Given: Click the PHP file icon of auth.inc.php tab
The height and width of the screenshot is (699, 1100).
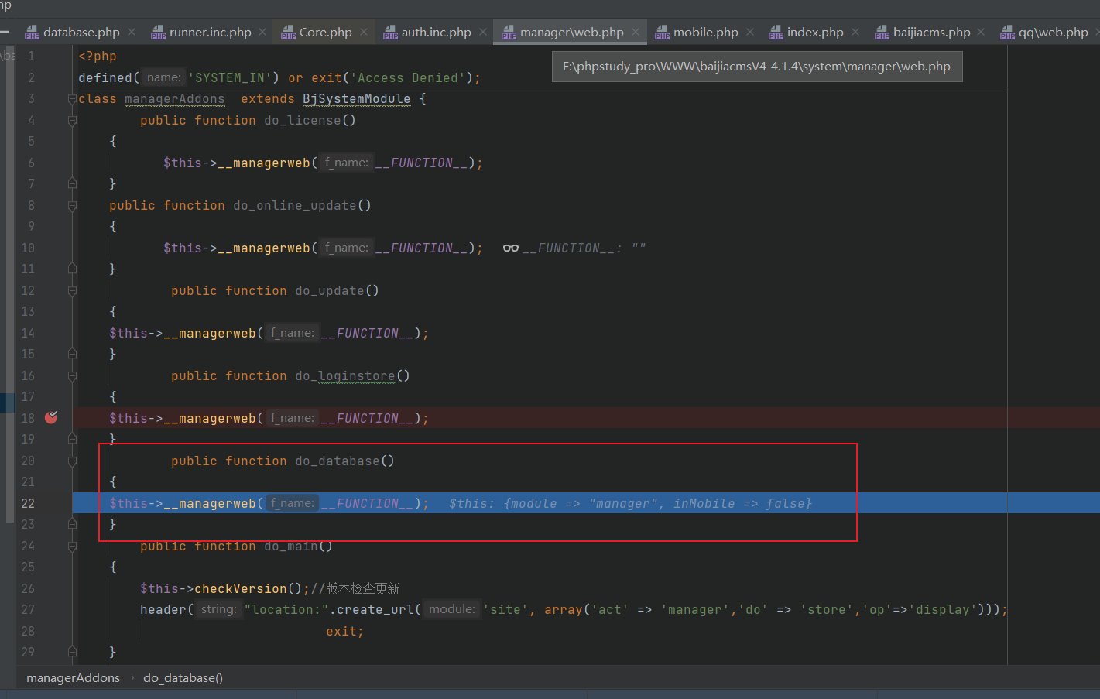Looking at the screenshot, I should pos(390,33).
